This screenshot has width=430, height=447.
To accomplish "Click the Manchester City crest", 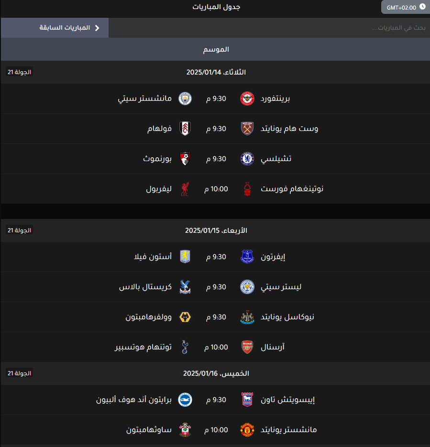I will point(185,98).
